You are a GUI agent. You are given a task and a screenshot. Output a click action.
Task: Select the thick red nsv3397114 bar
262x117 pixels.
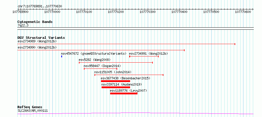click(116, 87)
